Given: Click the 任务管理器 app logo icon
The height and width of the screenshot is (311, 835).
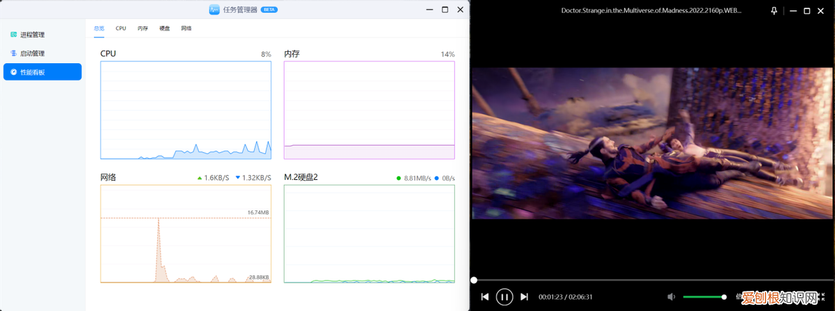Looking at the screenshot, I should pyautogui.click(x=214, y=10).
